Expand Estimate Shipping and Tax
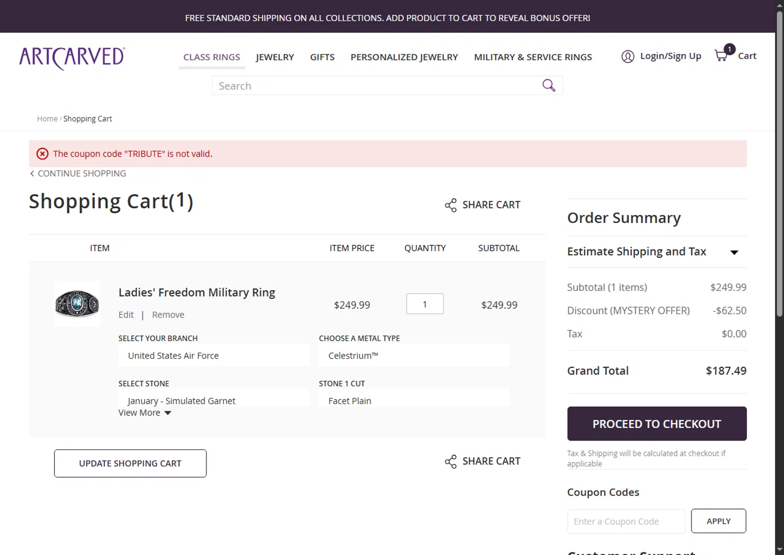 (637, 252)
